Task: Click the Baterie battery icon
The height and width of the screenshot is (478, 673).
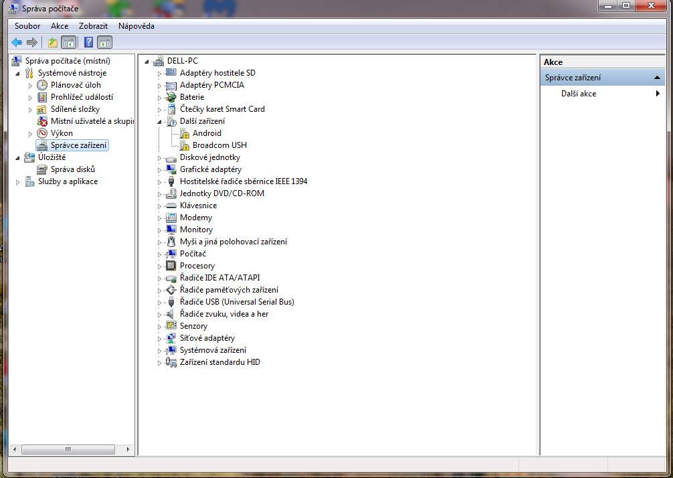Action: click(x=171, y=97)
